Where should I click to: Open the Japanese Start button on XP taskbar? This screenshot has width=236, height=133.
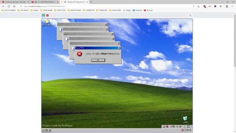pos(46,130)
